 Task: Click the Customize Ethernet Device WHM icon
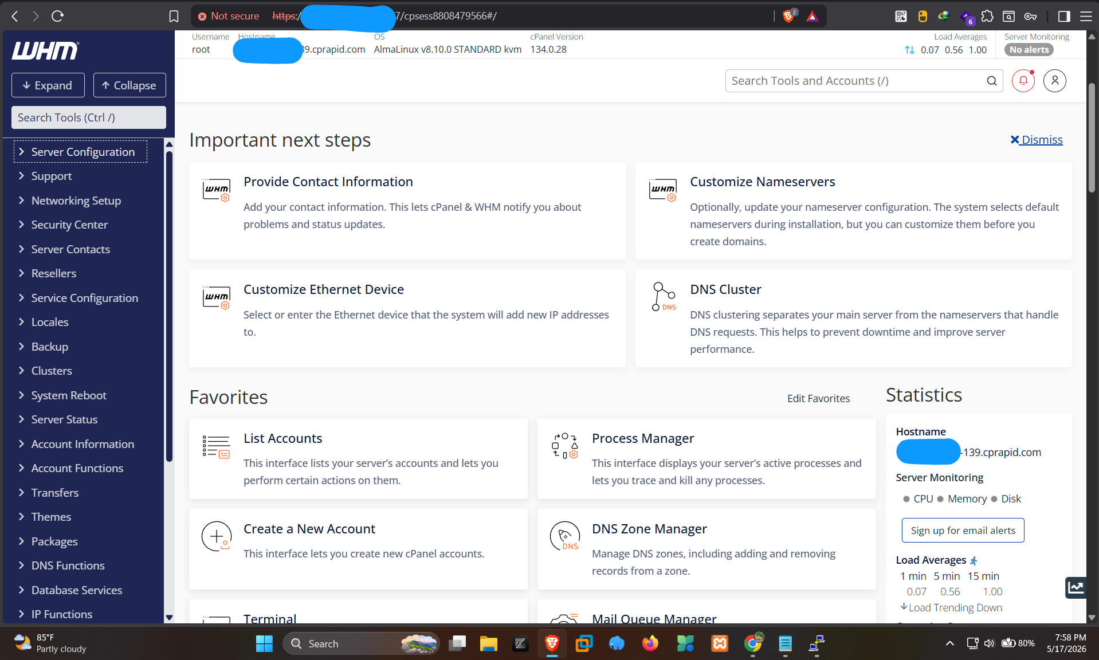coord(217,297)
